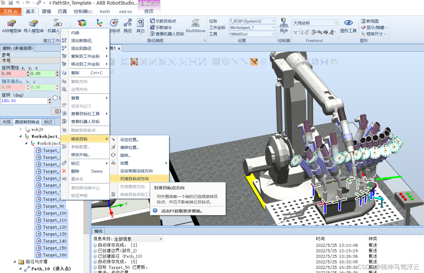Open 移动到工件坐标 submenu
This screenshot has height=273, width=424.
click(x=85, y=64)
